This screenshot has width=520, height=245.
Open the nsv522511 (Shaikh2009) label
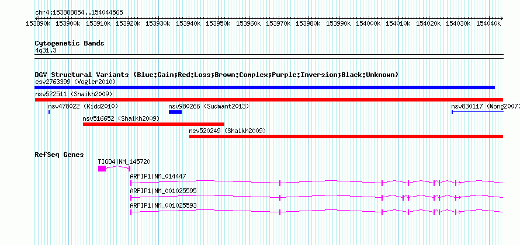click(74, 94)
